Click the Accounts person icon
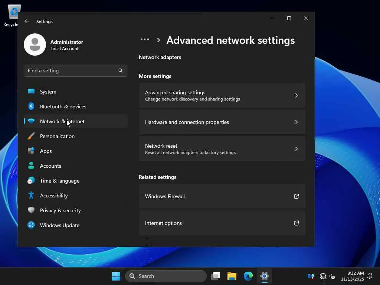The width and height of the screenshot is (380, 285). (31, 166)
